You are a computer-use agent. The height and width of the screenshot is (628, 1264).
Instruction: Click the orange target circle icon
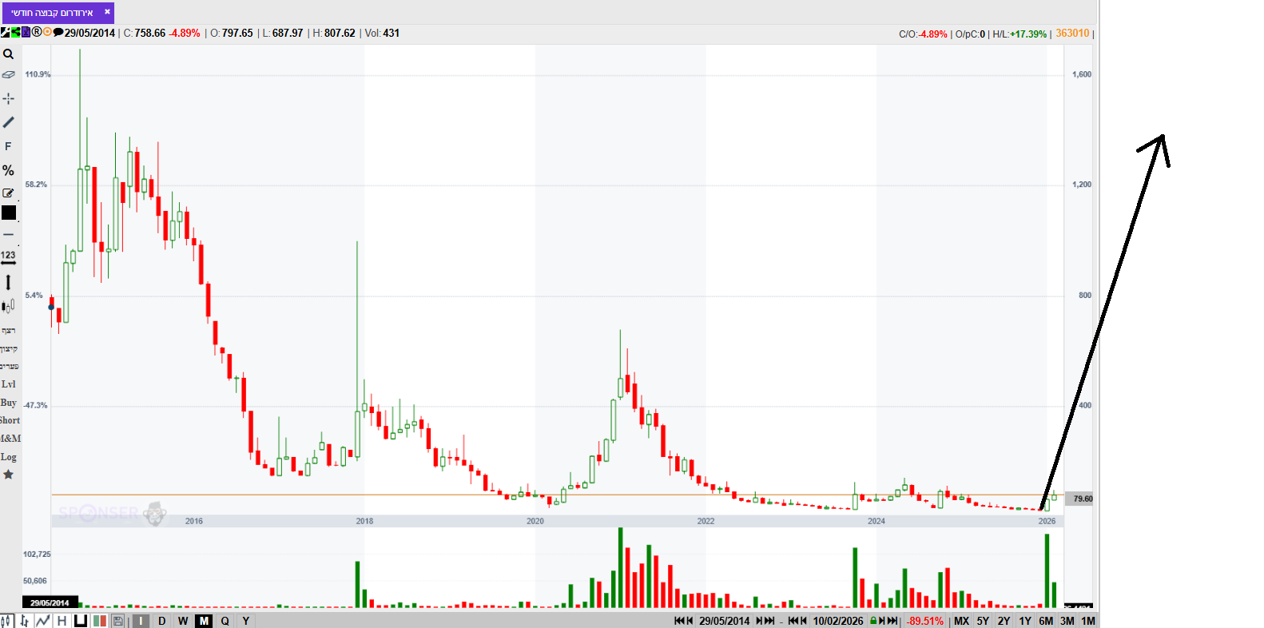(x=47, y=33)
